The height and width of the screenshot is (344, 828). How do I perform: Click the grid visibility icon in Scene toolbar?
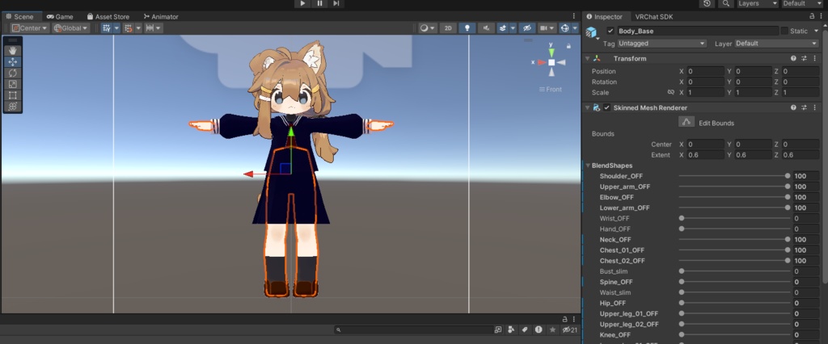[x=107, y=28]
